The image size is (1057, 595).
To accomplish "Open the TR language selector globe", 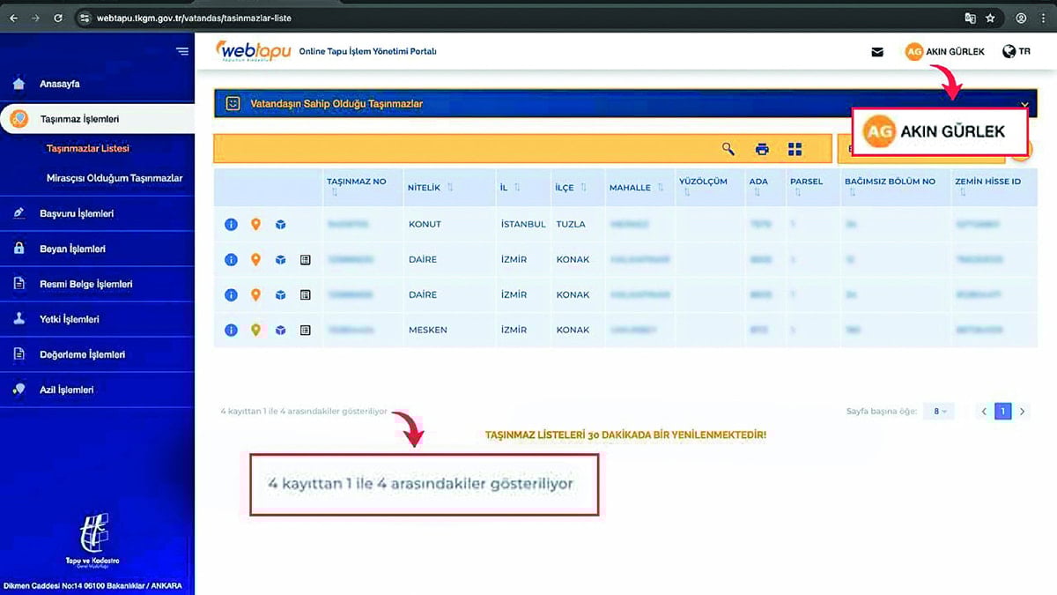I will pos(1016,52).
